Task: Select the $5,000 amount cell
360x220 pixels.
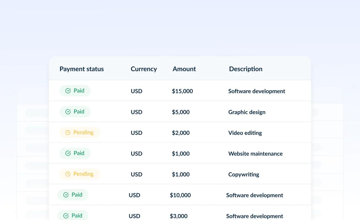Action: point(181,112)
